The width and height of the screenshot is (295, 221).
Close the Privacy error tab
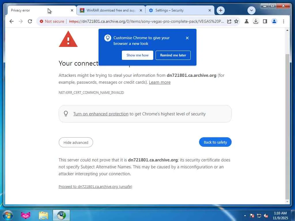(x=72, y=10)
